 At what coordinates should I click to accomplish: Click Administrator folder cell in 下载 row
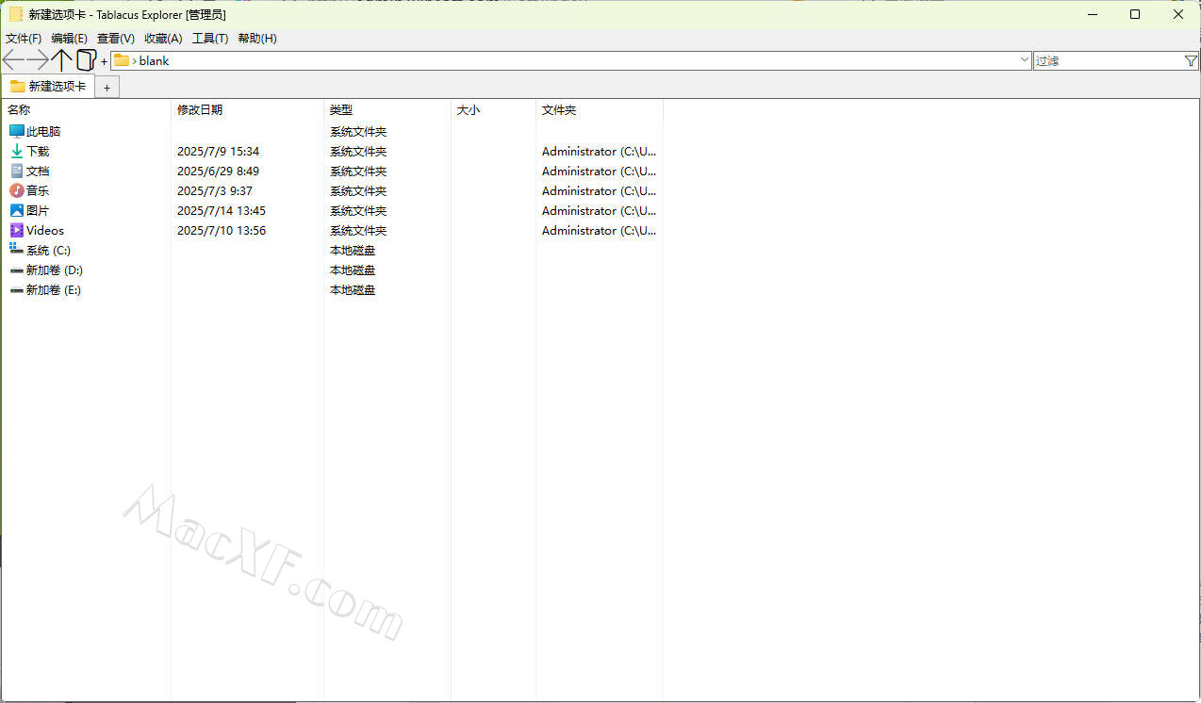[599, 152]
